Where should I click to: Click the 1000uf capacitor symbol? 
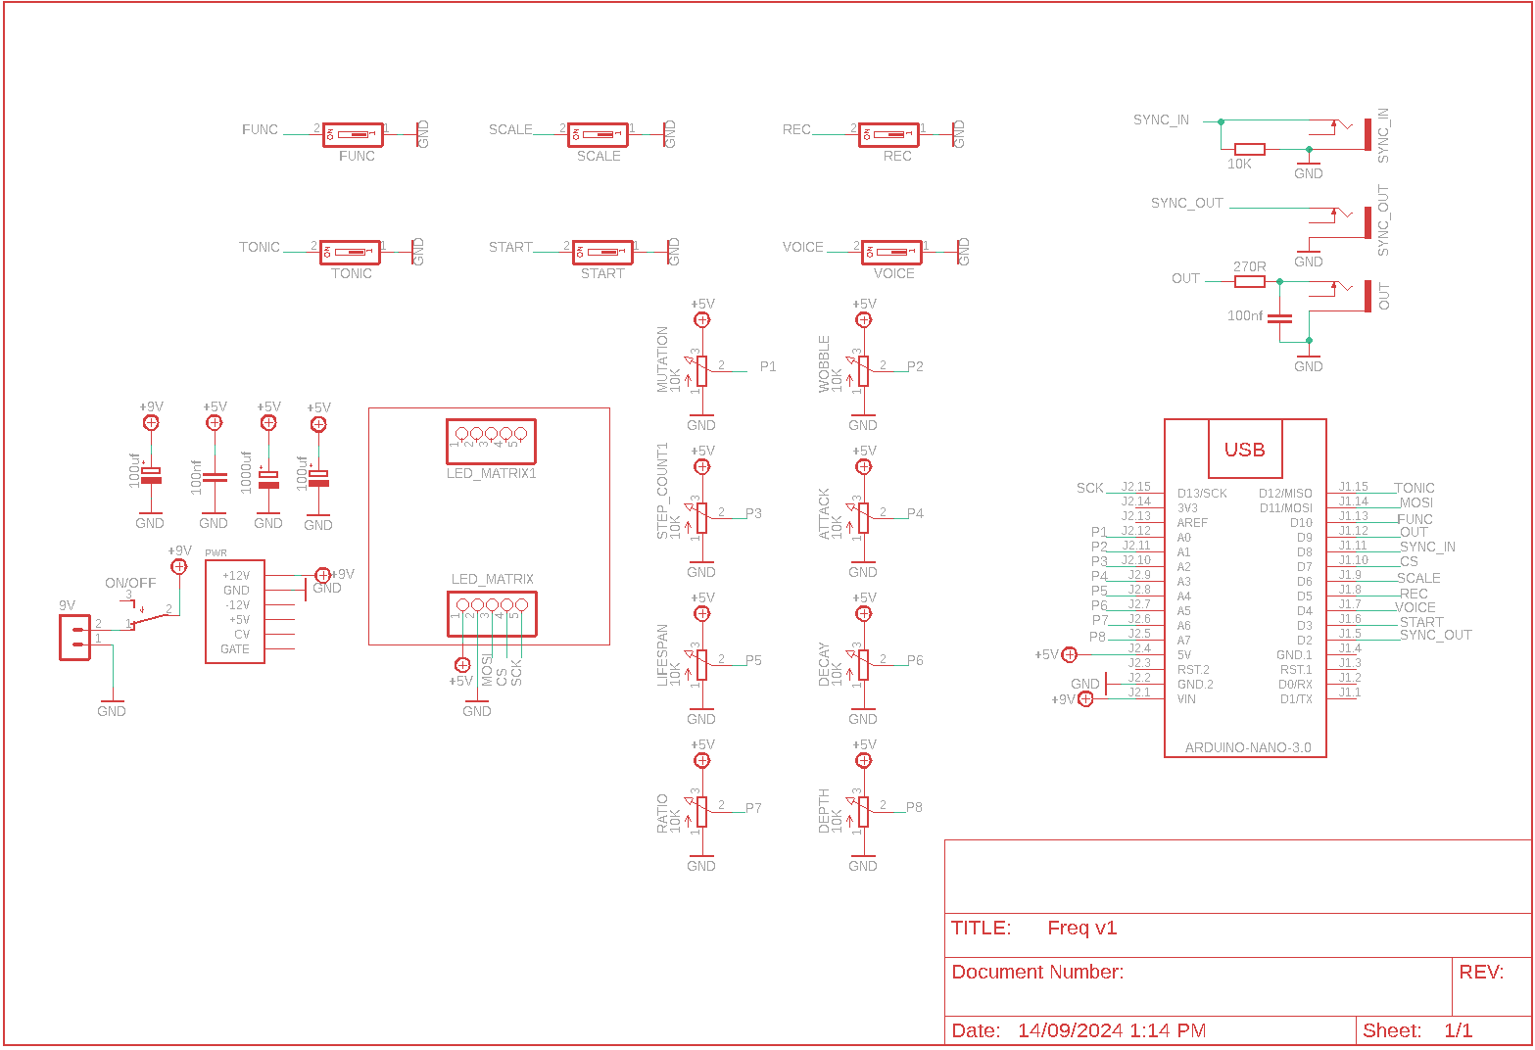[268, 480]
